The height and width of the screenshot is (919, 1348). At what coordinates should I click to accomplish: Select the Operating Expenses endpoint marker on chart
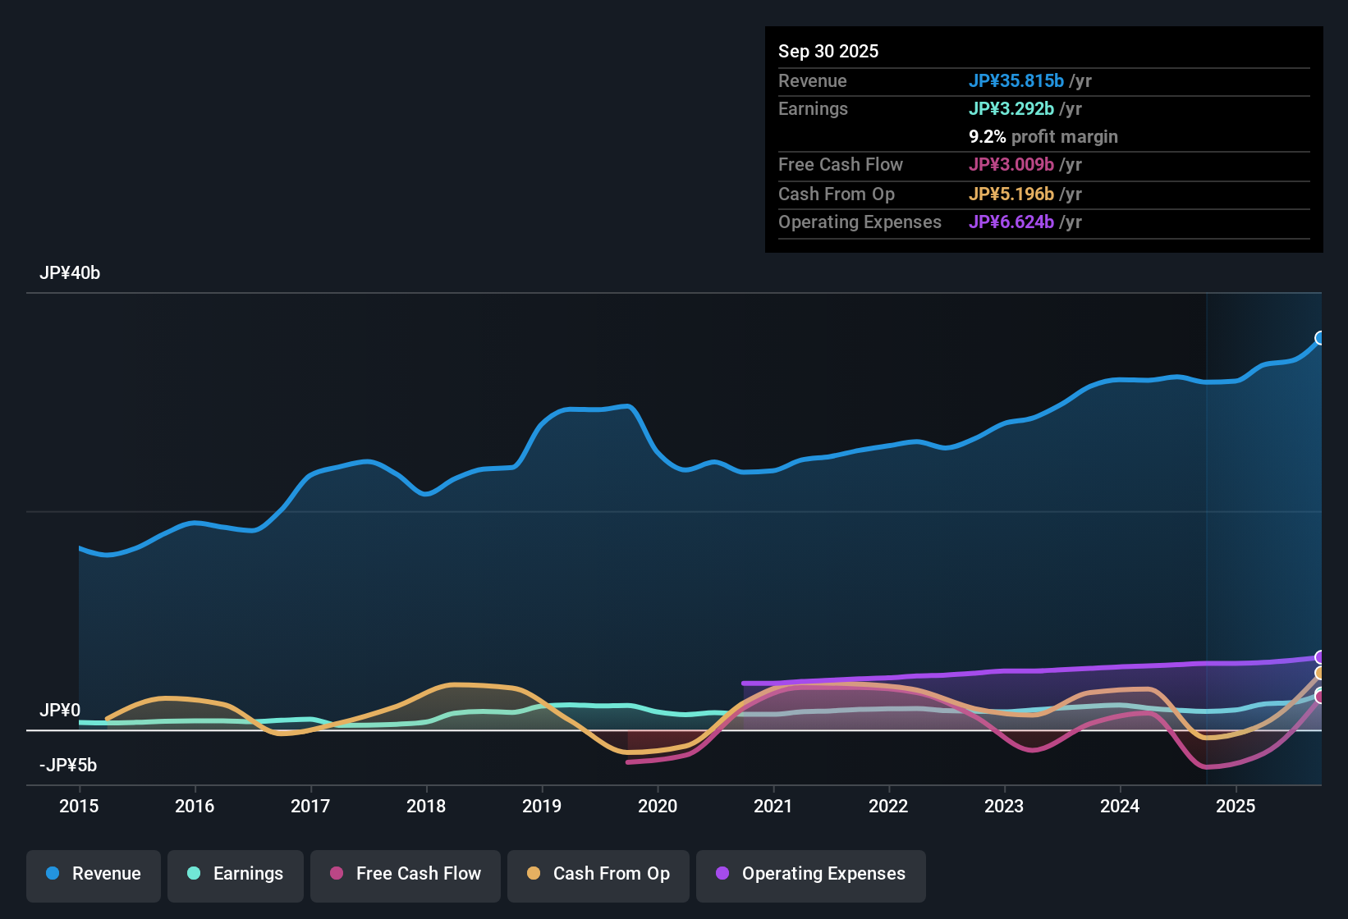(1320, 656)
